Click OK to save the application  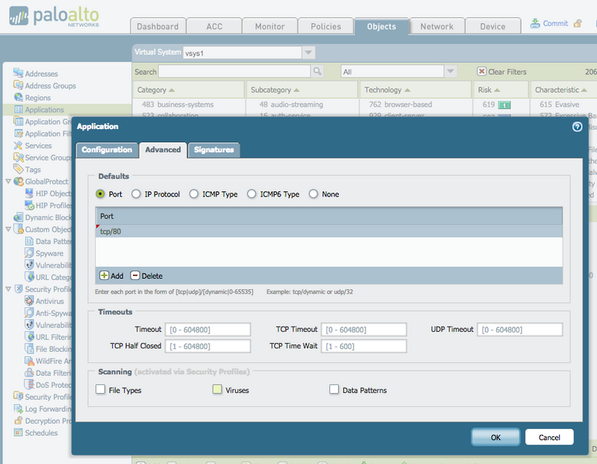[495, 437]
